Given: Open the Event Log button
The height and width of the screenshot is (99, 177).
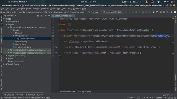Looking at the screenshot, I should point(168,95).
